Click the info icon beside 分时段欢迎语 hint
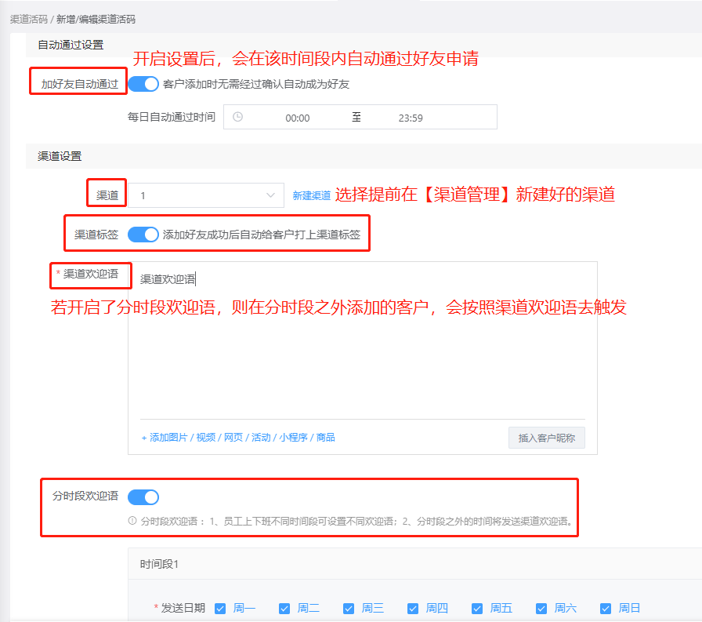Viewport: 702px width, 622px height. [x=132, y=521]
